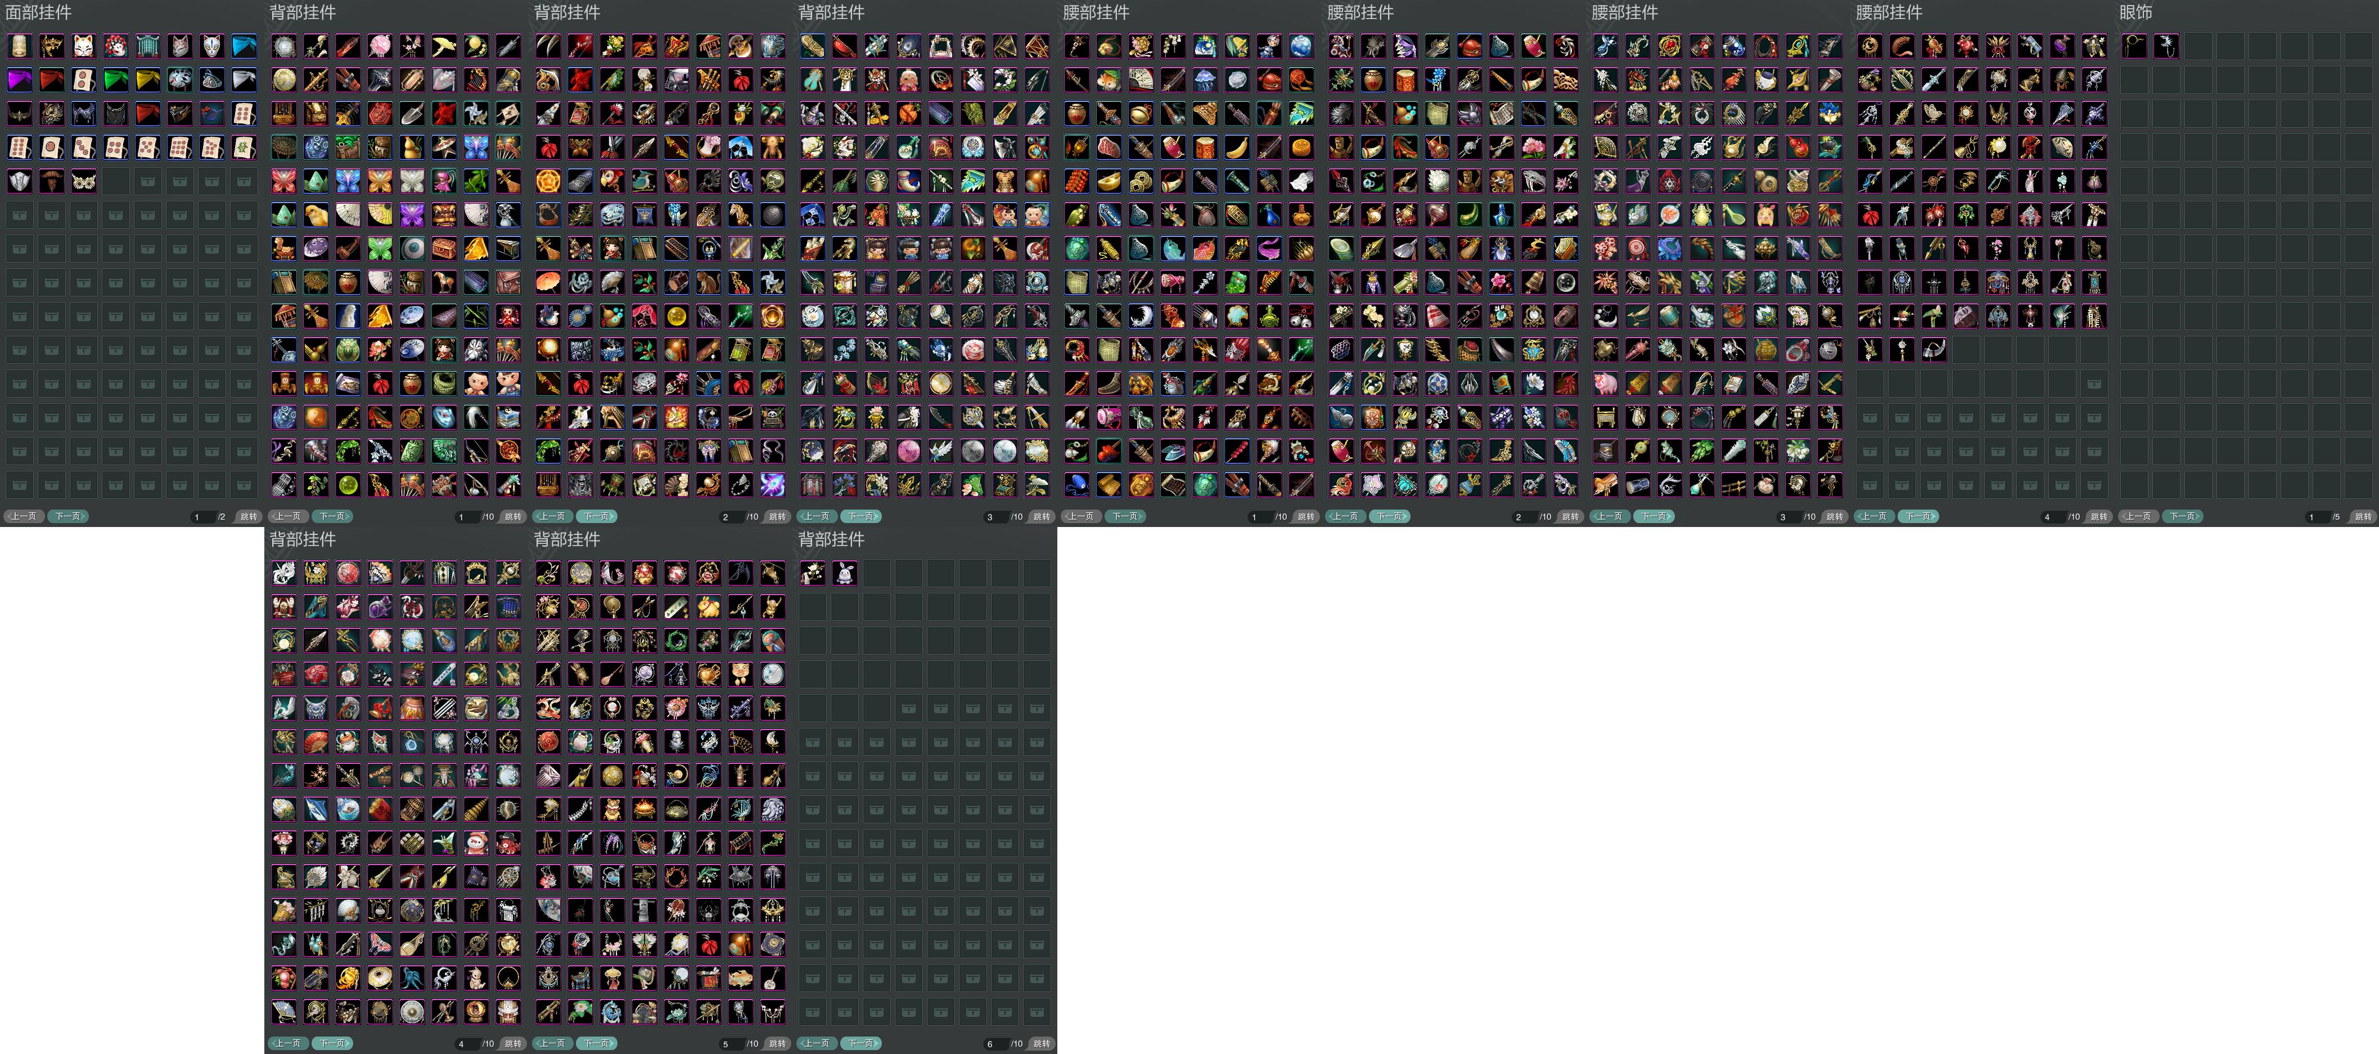
Task: Choose the purple butterfly wings icon
Action: click(412, 215)
